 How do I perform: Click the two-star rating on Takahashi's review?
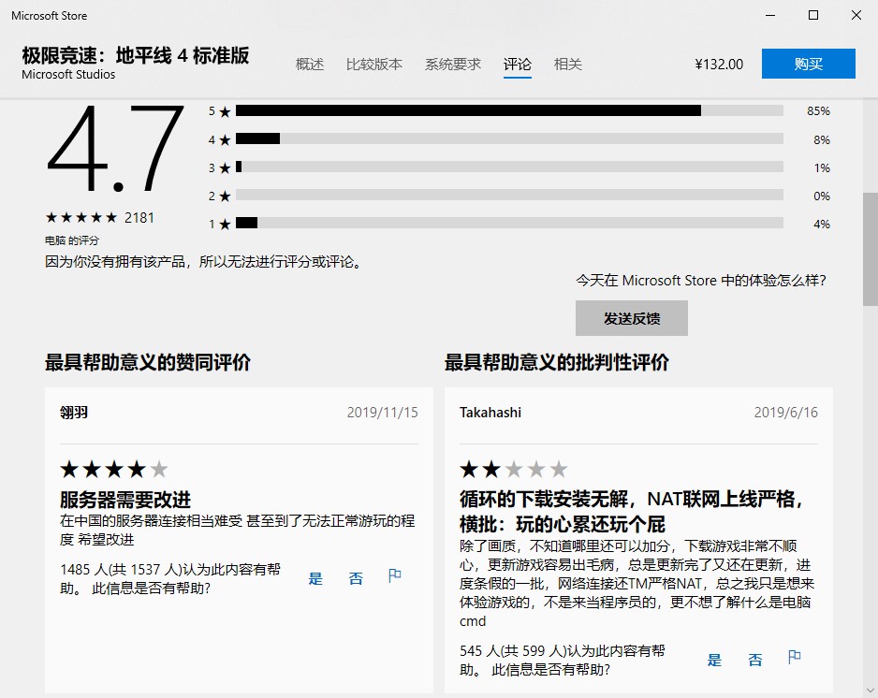click(512, 468)
